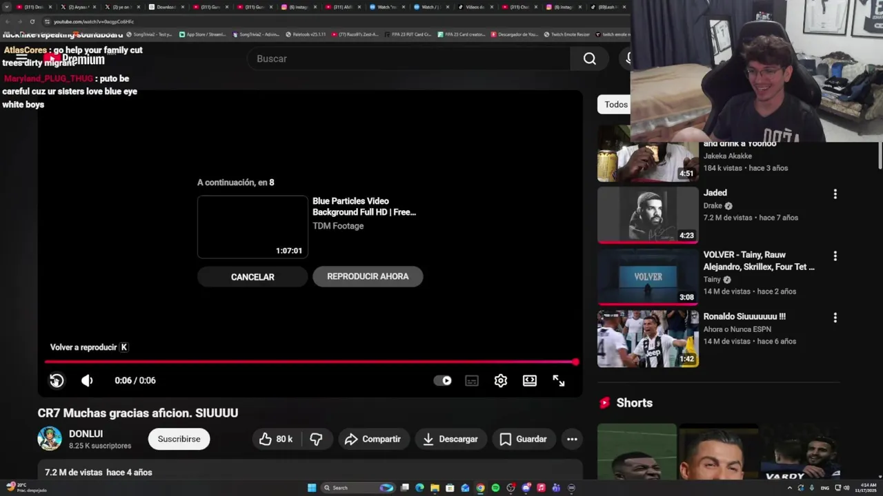This screenshot has width=883, height=496.
Task: Open three-dot menu for Ronaldo Siuuuuuuu video
Action: (x=835, y=318)
